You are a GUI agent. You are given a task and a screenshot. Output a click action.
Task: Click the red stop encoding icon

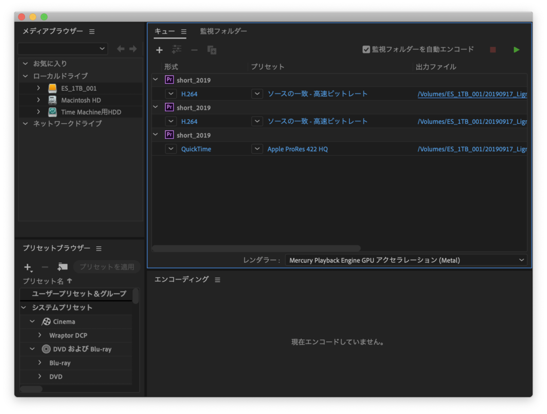tap(492, 49)
